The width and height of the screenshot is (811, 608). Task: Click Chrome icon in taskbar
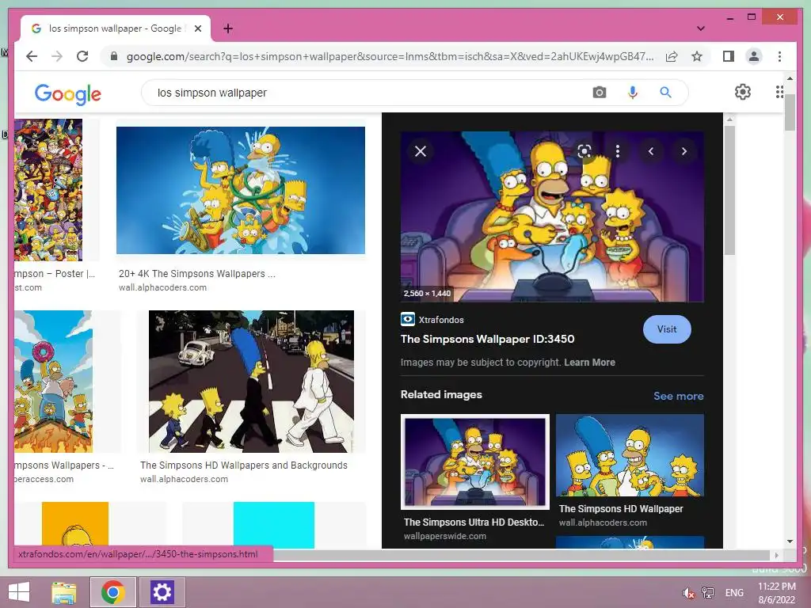click(113, 592)
